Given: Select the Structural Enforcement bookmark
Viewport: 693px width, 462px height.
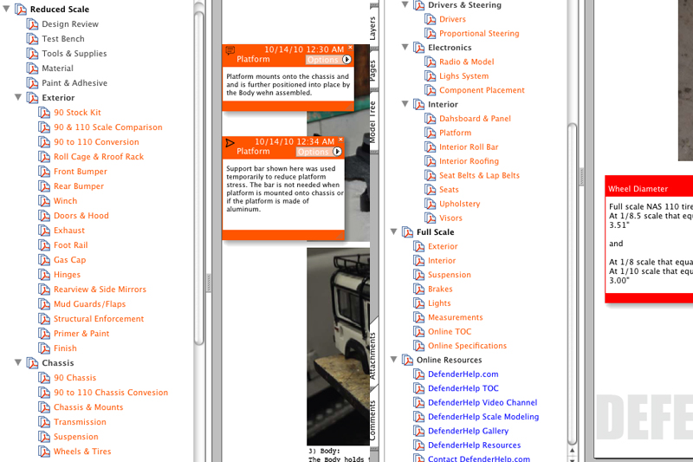Looking at the screenshot, I should (99, 319).
